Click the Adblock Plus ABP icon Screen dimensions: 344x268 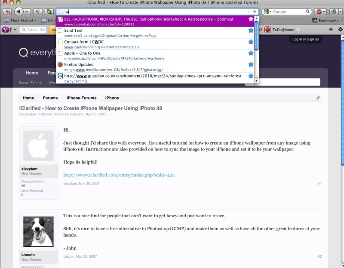click(x=319, y=12)
